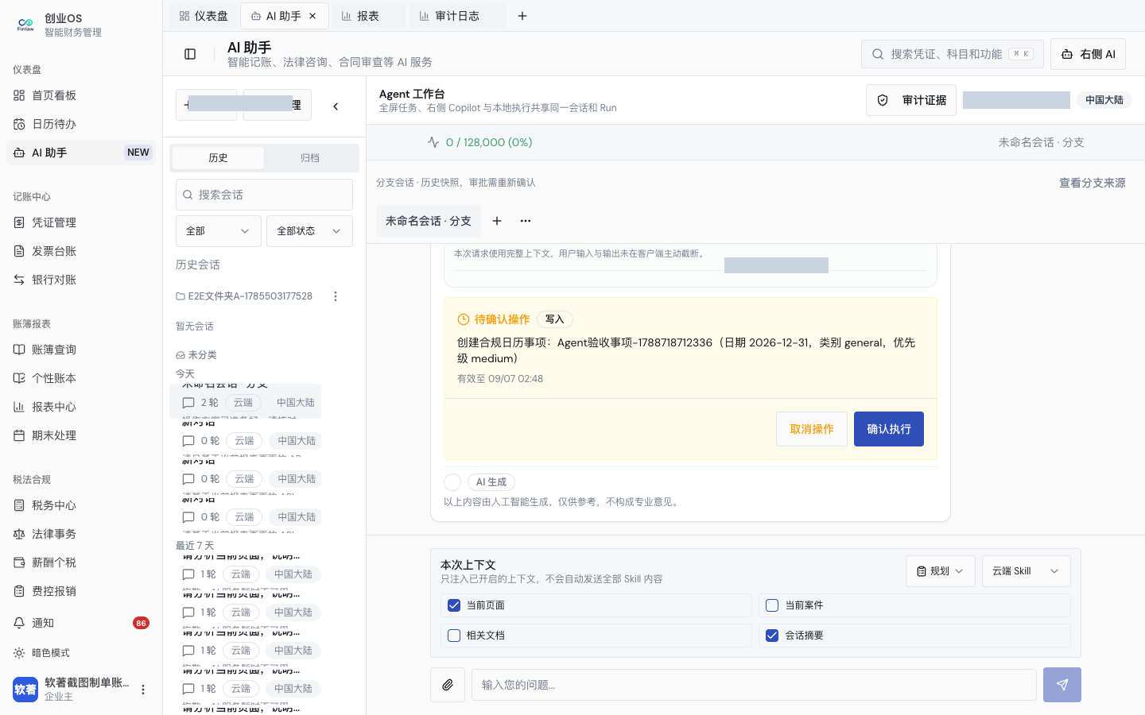Click 中国大陆 region badge in header
1145x715 pixels.
tap(1104, 100)
